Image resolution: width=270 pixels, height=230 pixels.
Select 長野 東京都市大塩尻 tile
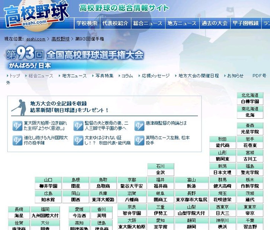tap(192, 197)
